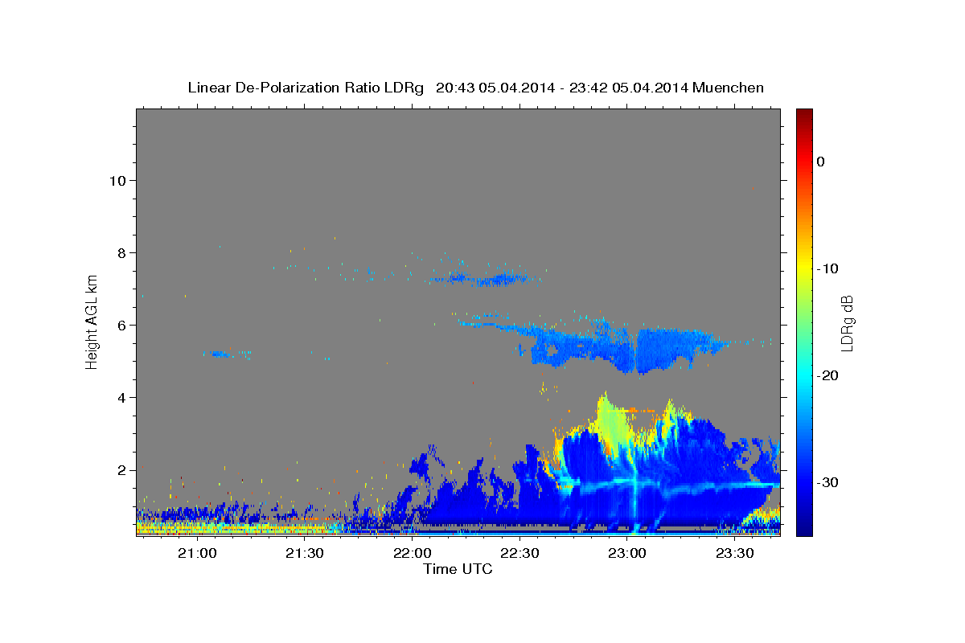The image size is (965, 643).
Task: Click the 'LDRg dB' colorbar label
Action: click(x=847, y=323)
